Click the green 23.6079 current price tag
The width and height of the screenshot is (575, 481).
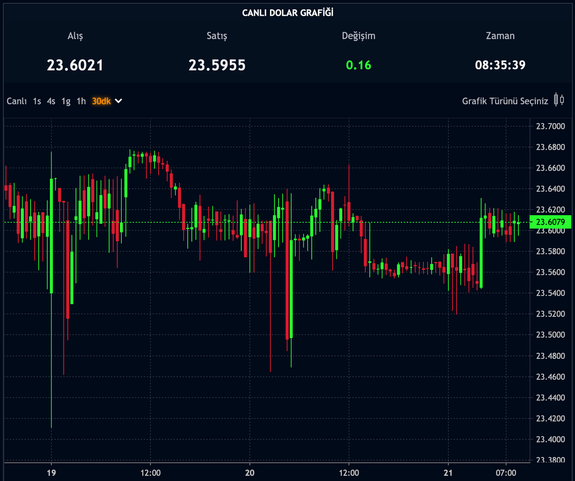[550, 222]
